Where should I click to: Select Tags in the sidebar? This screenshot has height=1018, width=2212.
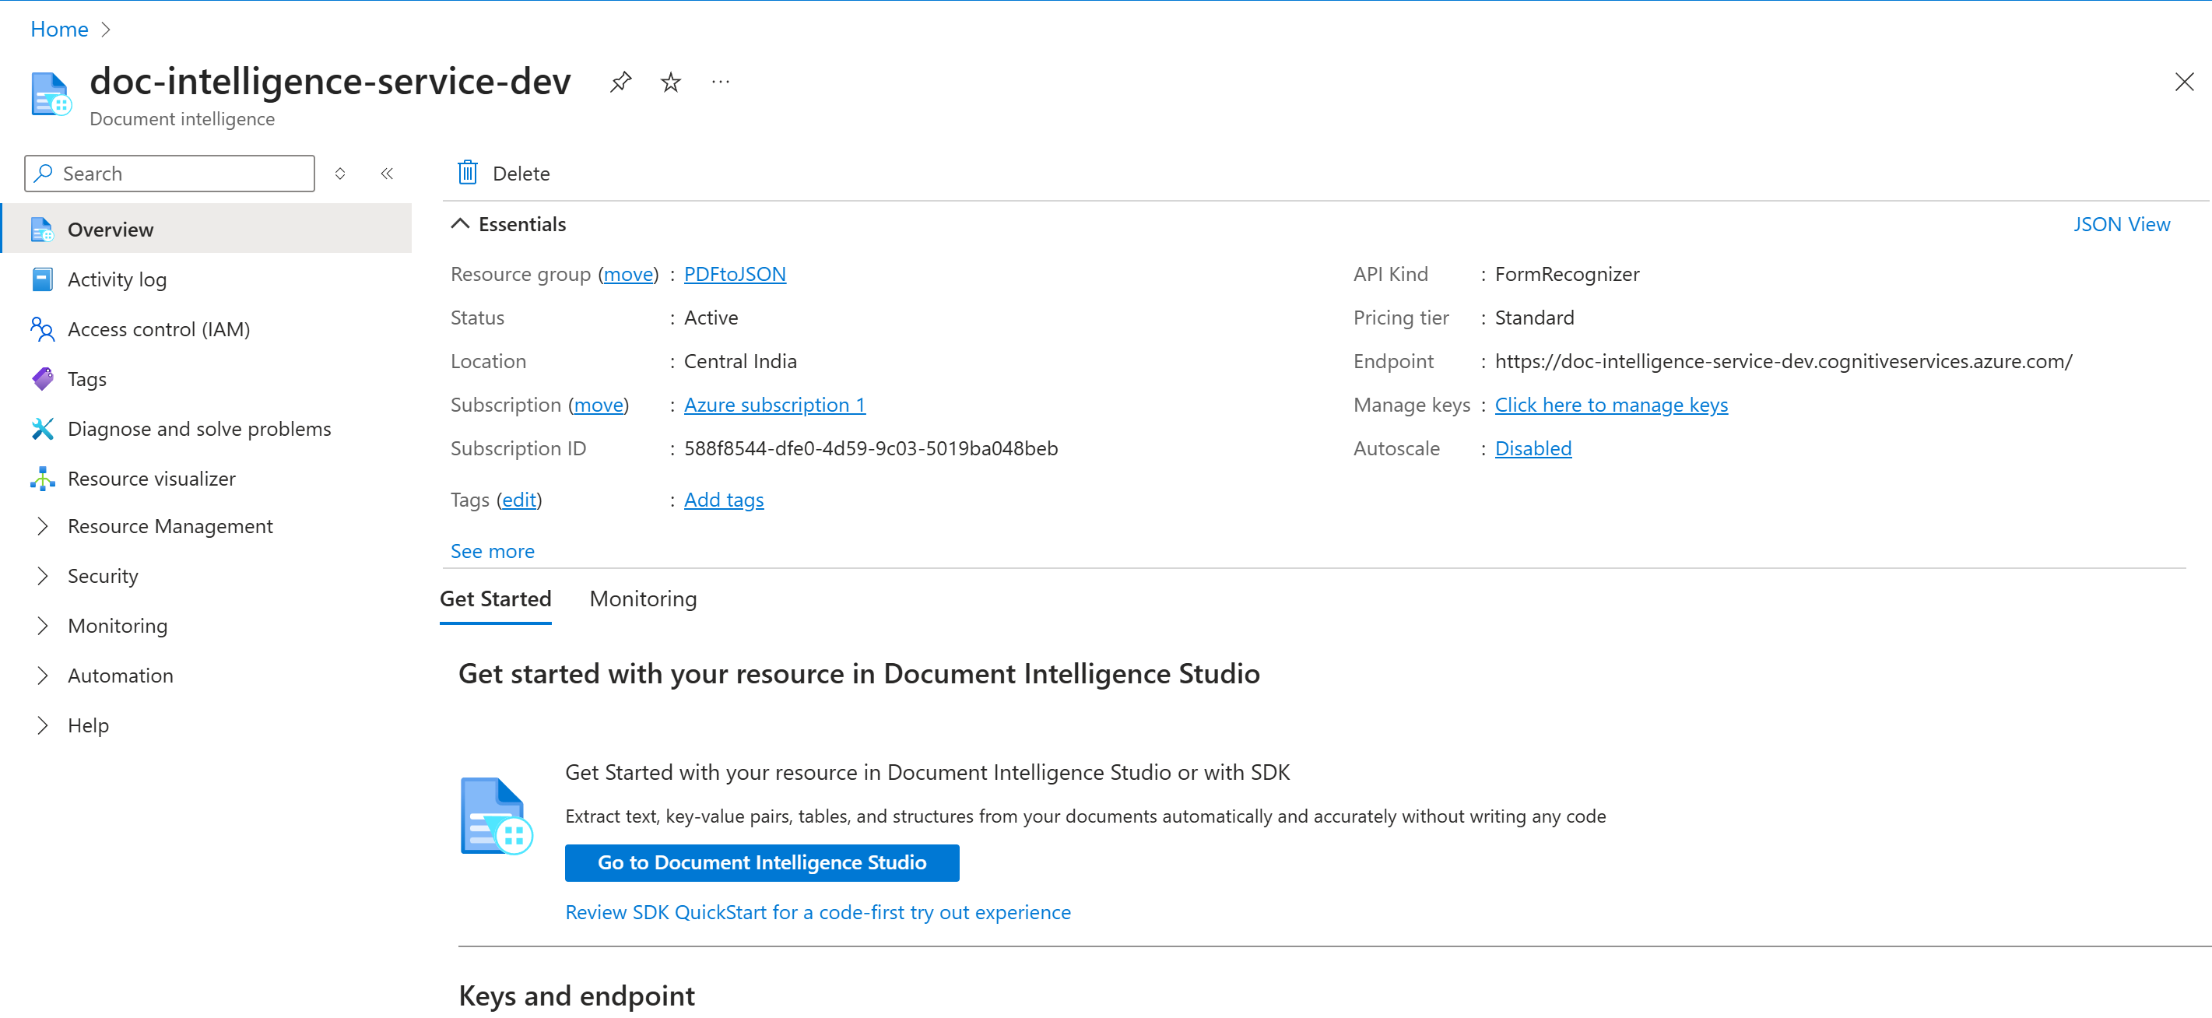[86, 378]
